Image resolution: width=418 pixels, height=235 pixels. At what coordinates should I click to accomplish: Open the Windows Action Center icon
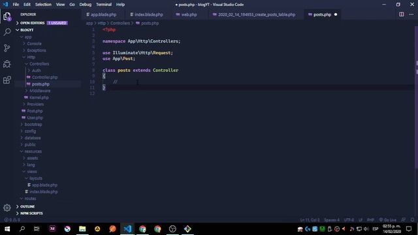409,229
